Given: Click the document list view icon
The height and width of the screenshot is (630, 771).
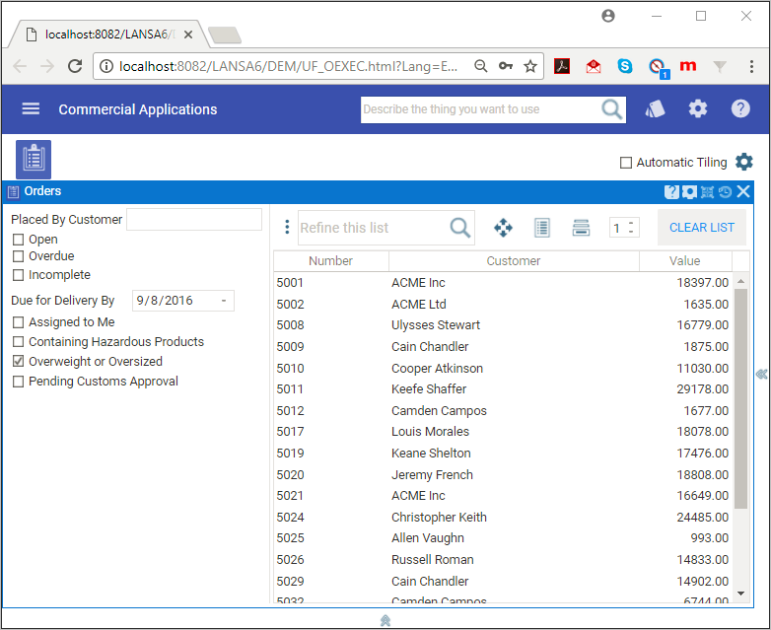Looking at the screenshot, I should tap(541, 228).
